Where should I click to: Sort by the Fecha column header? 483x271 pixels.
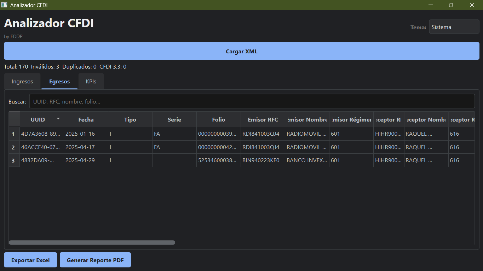click(86, 120)
